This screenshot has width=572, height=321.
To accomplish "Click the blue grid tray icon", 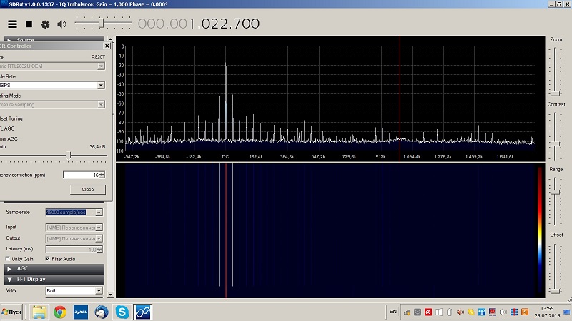I will click(x=514, y=312).
